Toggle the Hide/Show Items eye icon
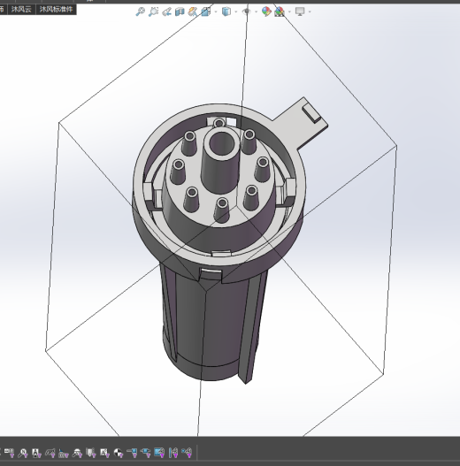 pos(247,11)
